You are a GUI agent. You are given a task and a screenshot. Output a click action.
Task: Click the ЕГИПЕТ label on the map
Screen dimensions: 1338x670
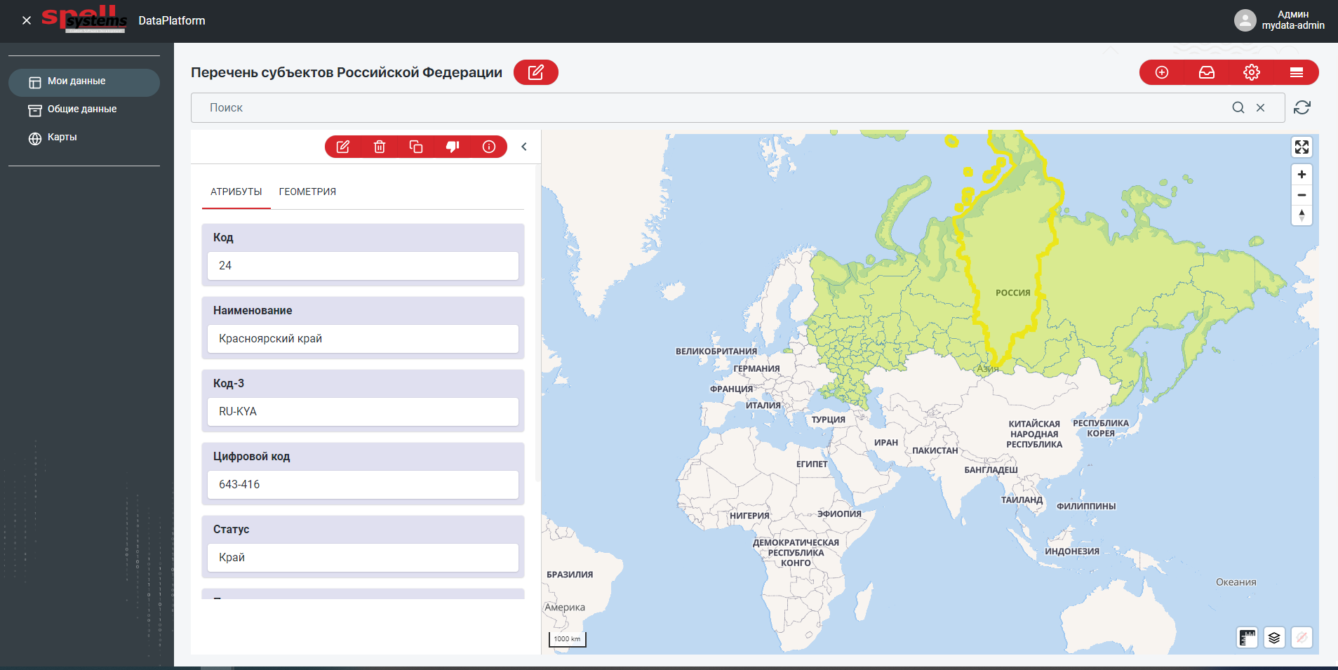coord(812,464)
